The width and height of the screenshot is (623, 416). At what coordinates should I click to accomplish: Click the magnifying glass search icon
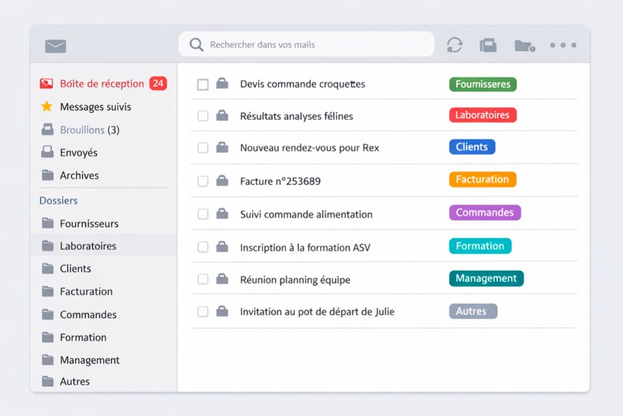click(x=196, y=45)
